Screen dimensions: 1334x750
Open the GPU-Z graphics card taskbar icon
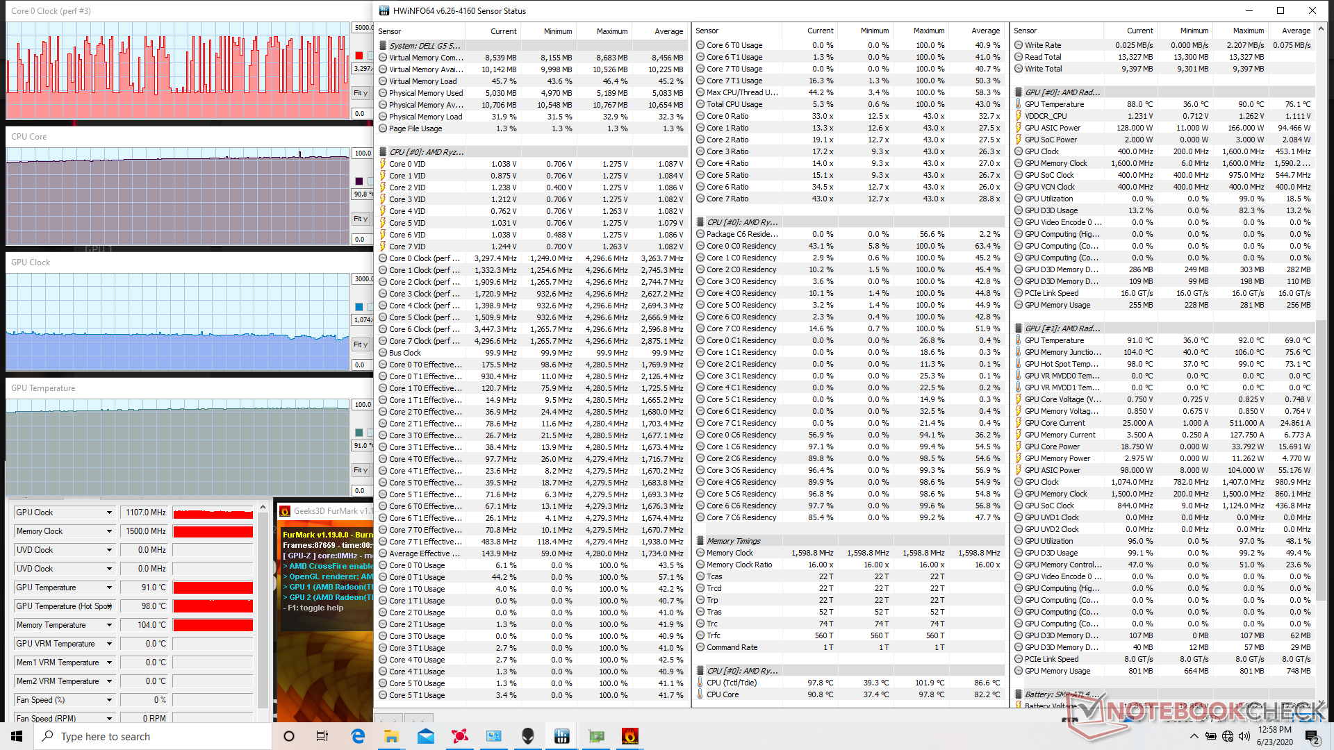pos(596,736)
